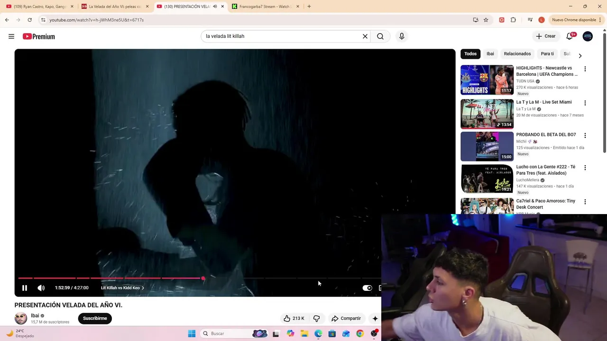Select the Para ti filter chip
607x341 pixels.
[547, 54]
